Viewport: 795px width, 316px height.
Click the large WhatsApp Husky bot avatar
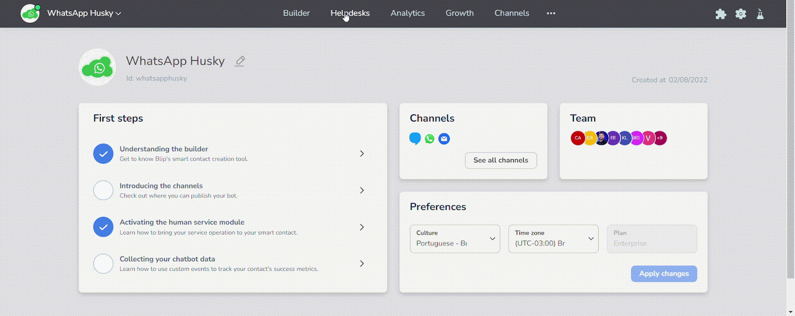point(97,67)
